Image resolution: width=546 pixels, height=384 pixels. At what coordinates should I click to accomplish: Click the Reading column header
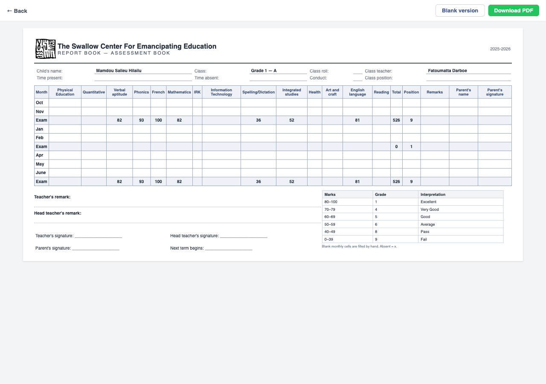[x=381, y=92]
